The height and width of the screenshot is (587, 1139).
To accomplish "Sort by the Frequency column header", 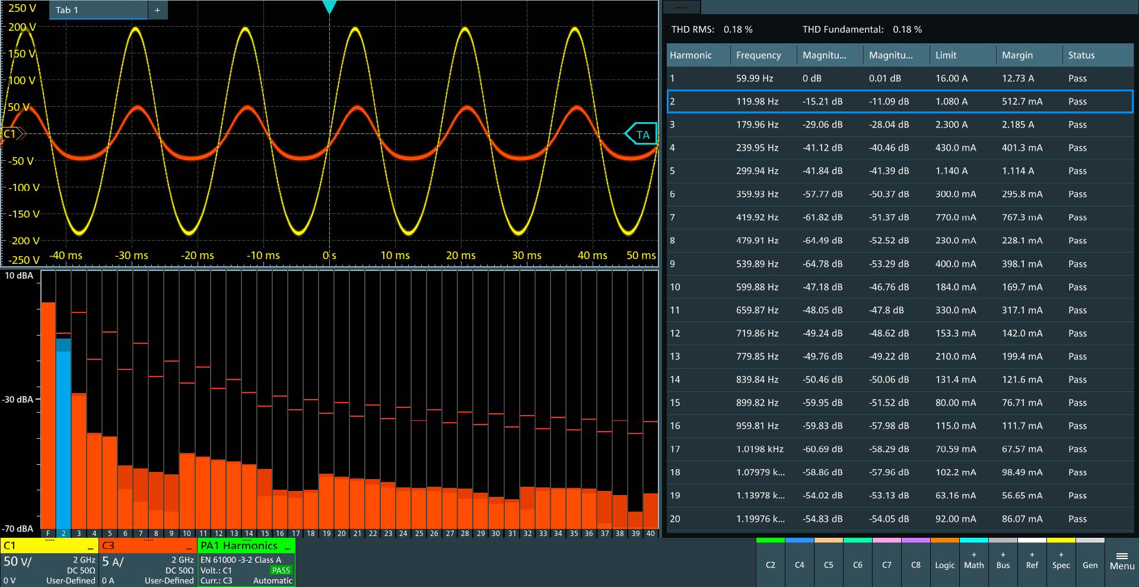I will (x=758, y=55).
